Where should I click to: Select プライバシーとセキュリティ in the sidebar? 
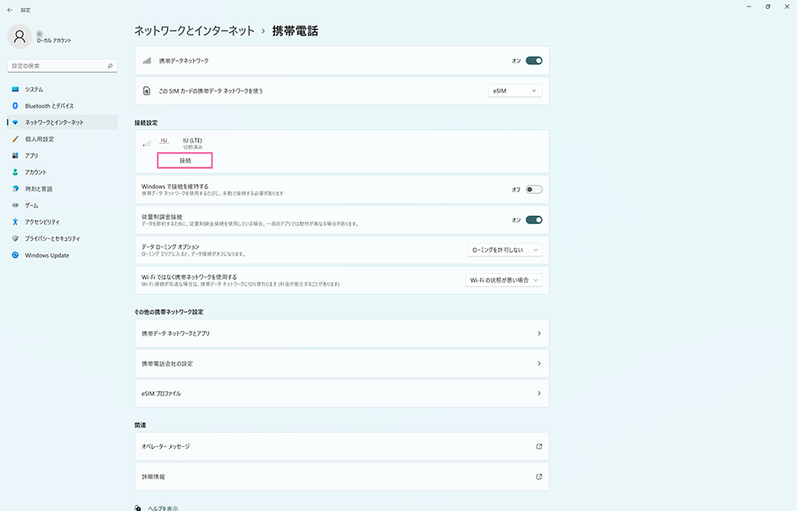click(x=52, y=238)
